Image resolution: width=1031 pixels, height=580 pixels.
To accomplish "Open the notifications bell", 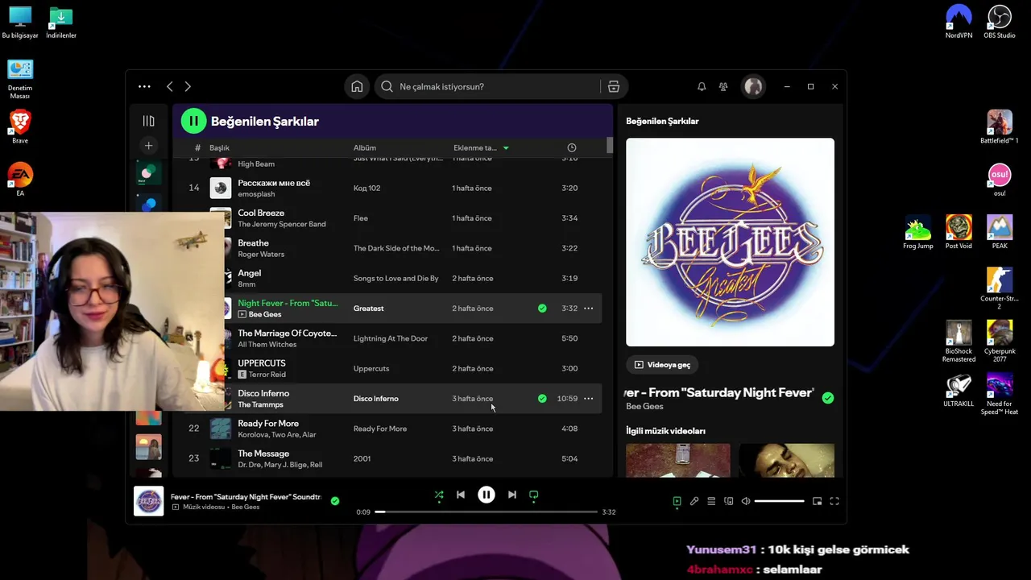I will click(702, 87).
